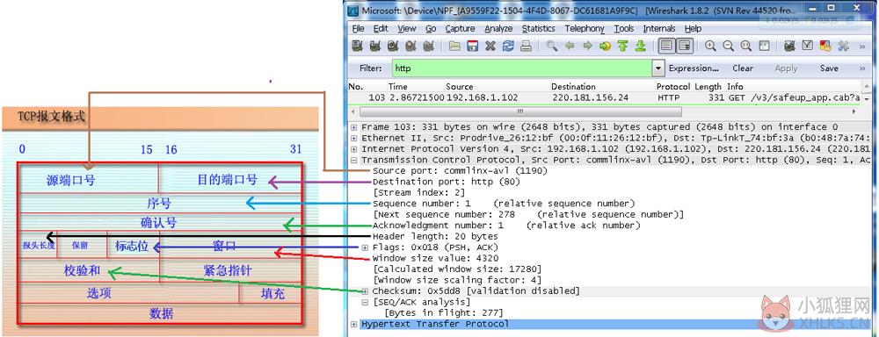Open the Help menu
The height and width of the screenshot is (337, 879).
point(693,29)
